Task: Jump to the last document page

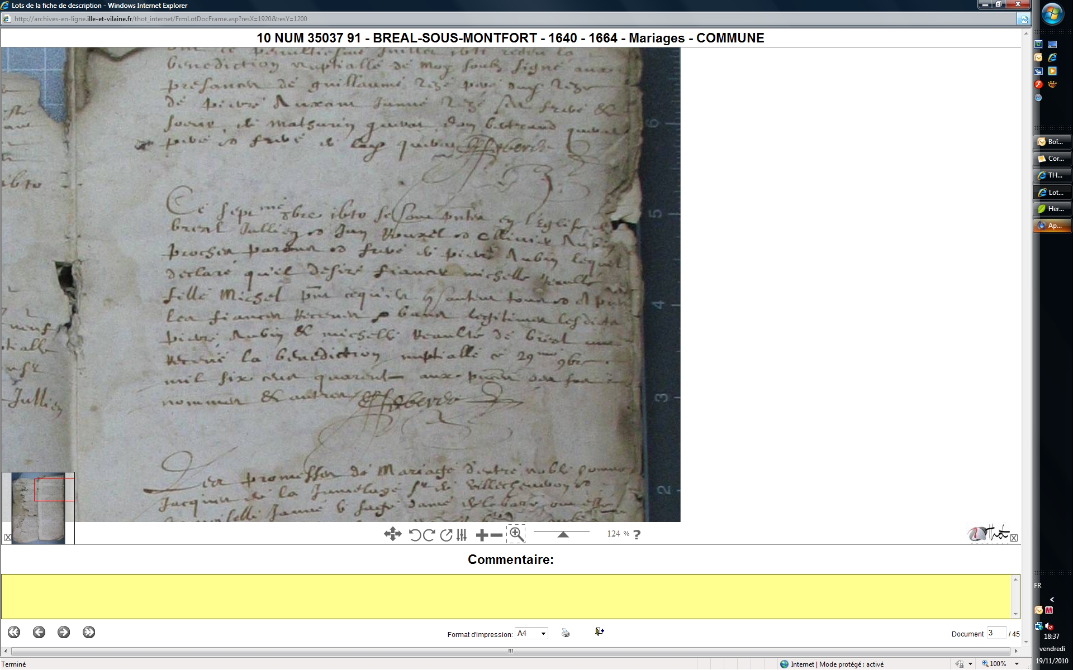Action: tap(88, 632)
